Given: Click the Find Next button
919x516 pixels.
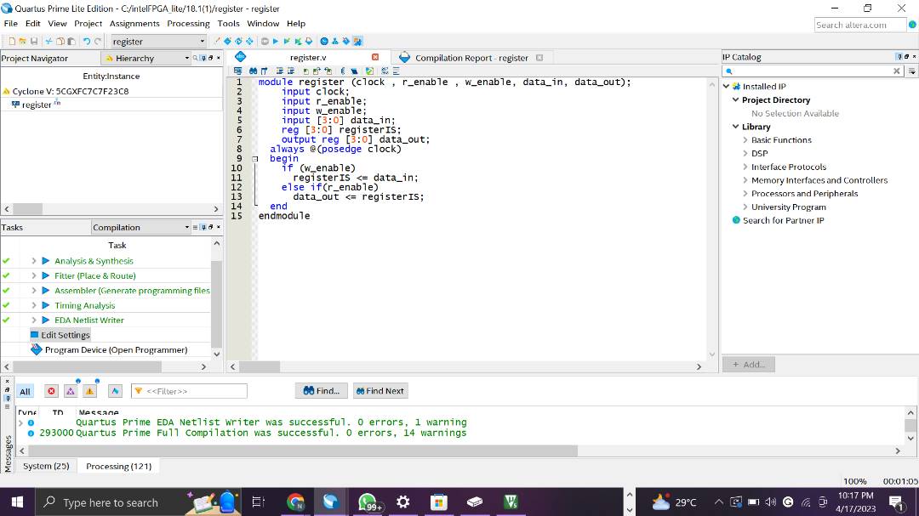Looking at the screenshot, I should pyautogui.click(x=380, y=390).
